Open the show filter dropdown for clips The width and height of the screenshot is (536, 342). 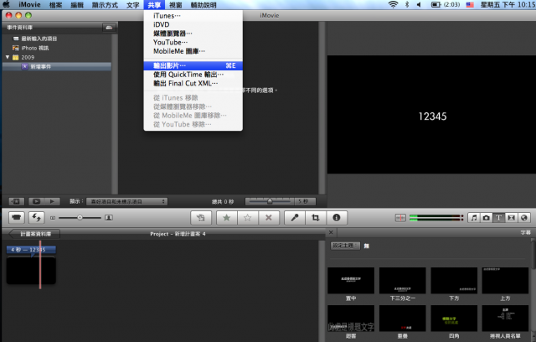tap(126, 201)
